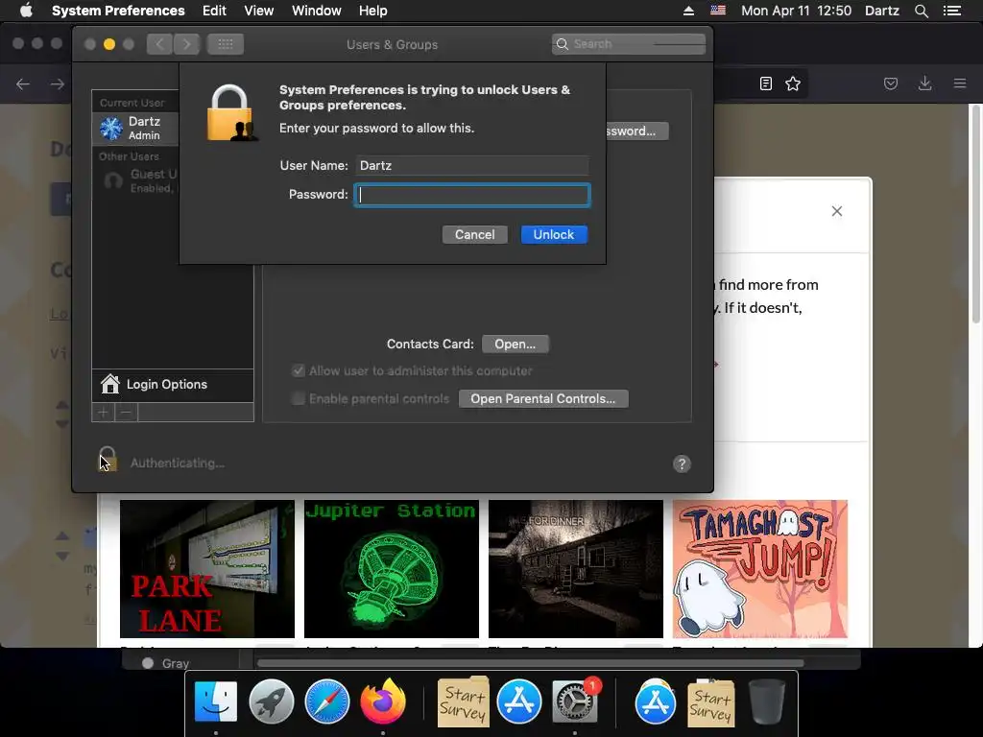Screen dimensions: 983x737
Task: Click the date and time in menu bar
Action: [x=796, y=11]
